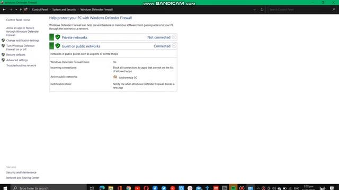Open the Windows Start menu
Screen dimensions: 339x190
[5, 188]
